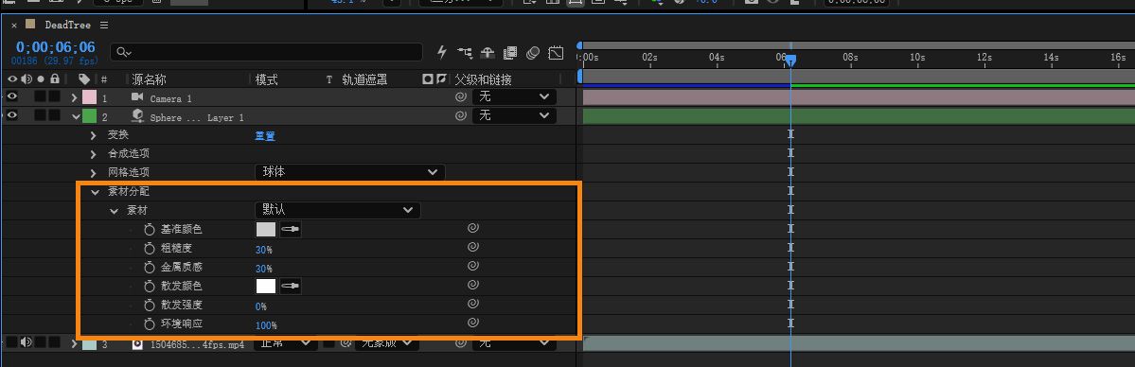Toggle the solo switch for Sphere layer

[41, 115]
